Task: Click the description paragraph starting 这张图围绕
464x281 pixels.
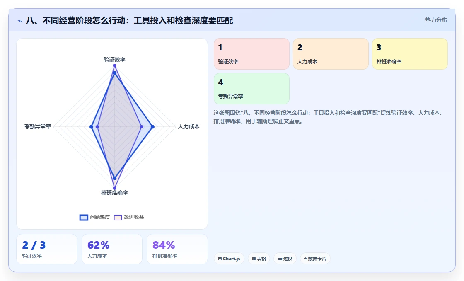Action: pyautogui.click(x=329, y=117)
